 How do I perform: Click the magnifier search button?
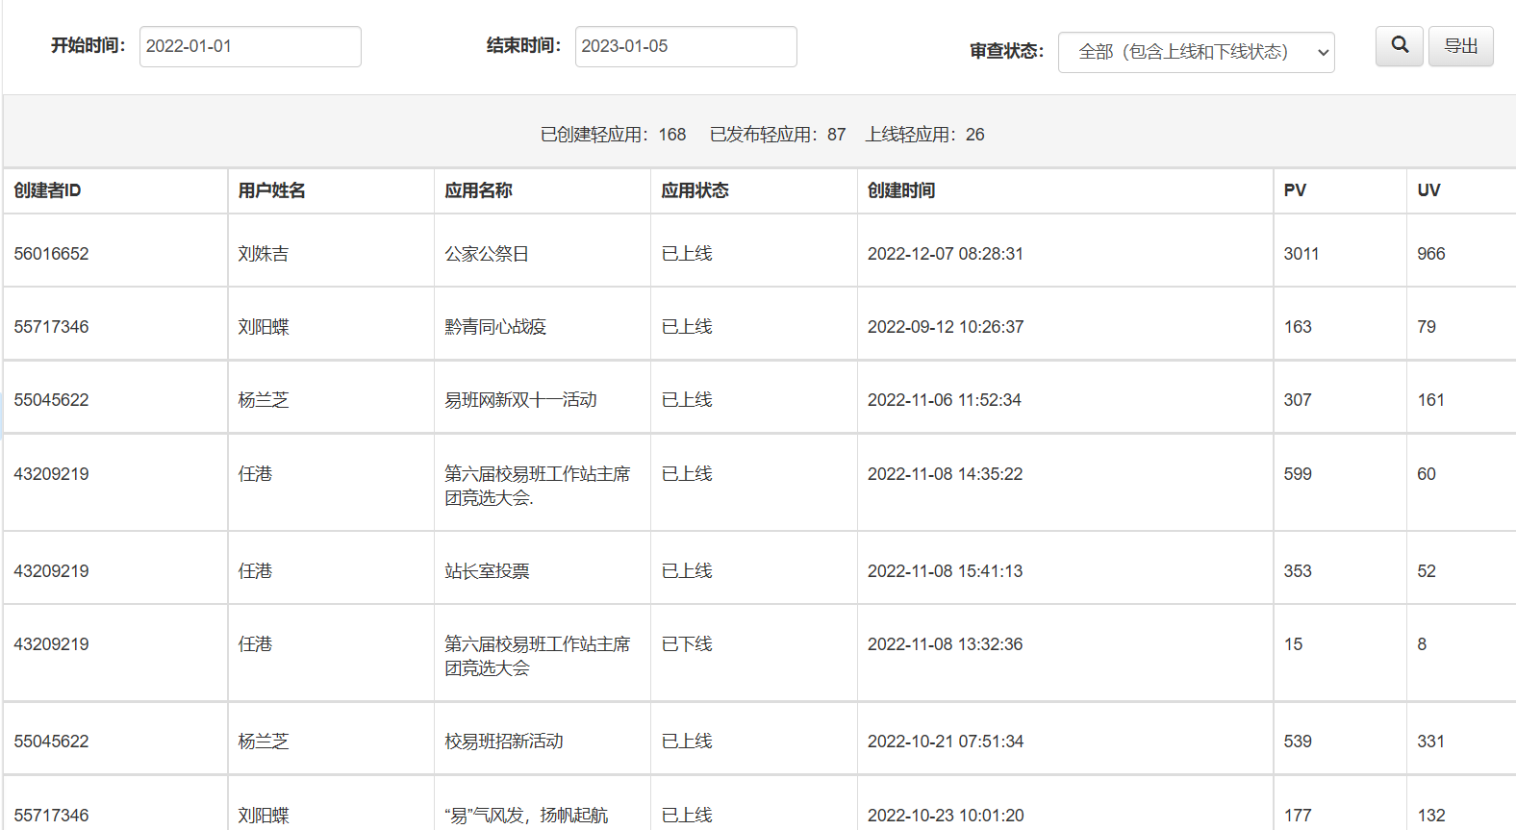1399,46
